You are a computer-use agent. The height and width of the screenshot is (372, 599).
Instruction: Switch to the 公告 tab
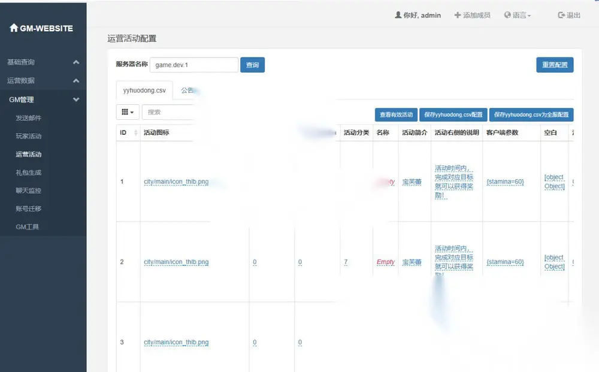pyautogui.click(x=187, y=90)
